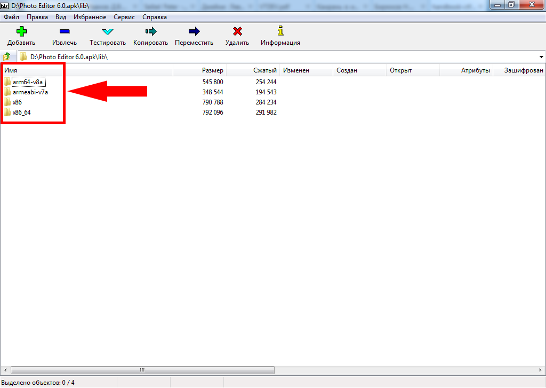Click the horizontal scrollbar thumb
This screenshot has height=388, width=546.
click(x=142, y=370)
